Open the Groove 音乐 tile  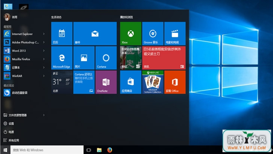[x=153, y=33]
